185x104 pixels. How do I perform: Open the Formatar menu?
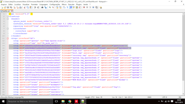point(34,5)
